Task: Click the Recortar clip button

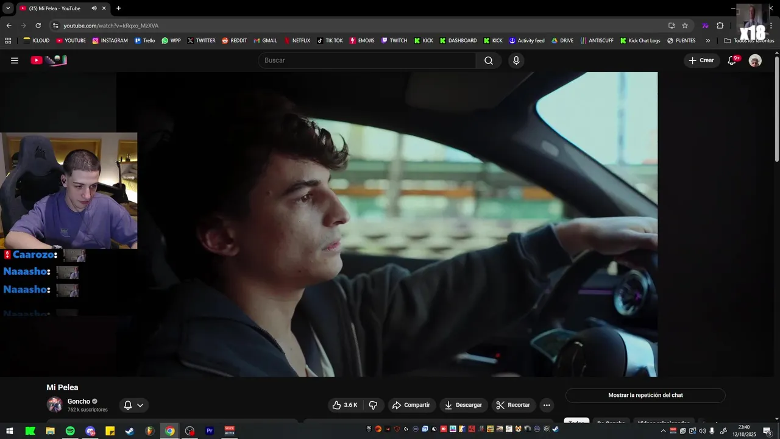Action: click(x=514, y=405)
